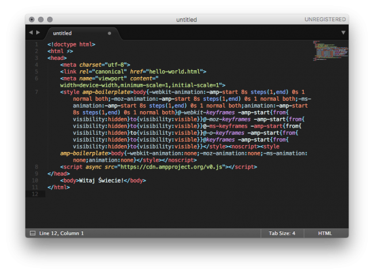
Task: Place cursor on doctype html line
Action: tap(71, 44)
